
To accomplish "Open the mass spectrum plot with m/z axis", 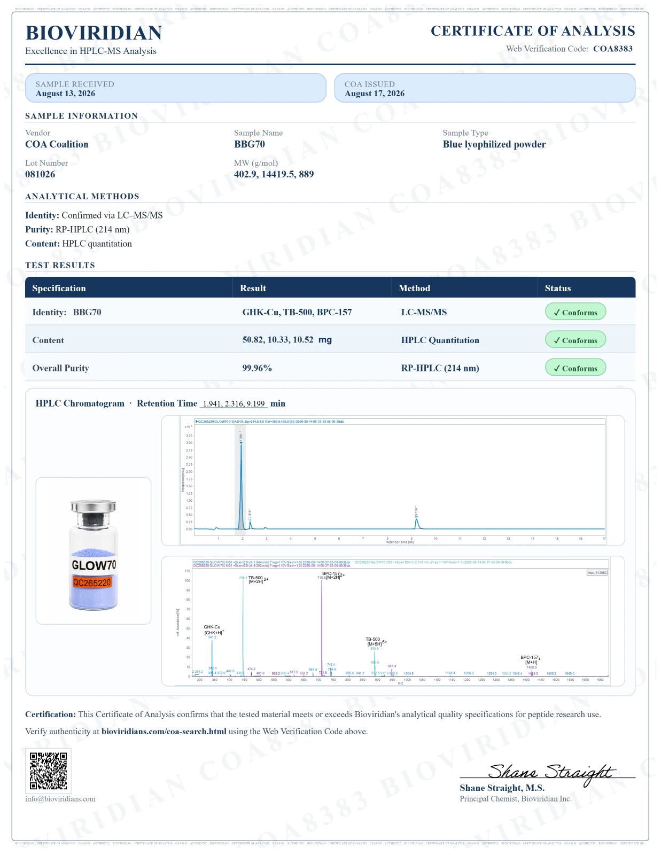I will pos(393,621).
